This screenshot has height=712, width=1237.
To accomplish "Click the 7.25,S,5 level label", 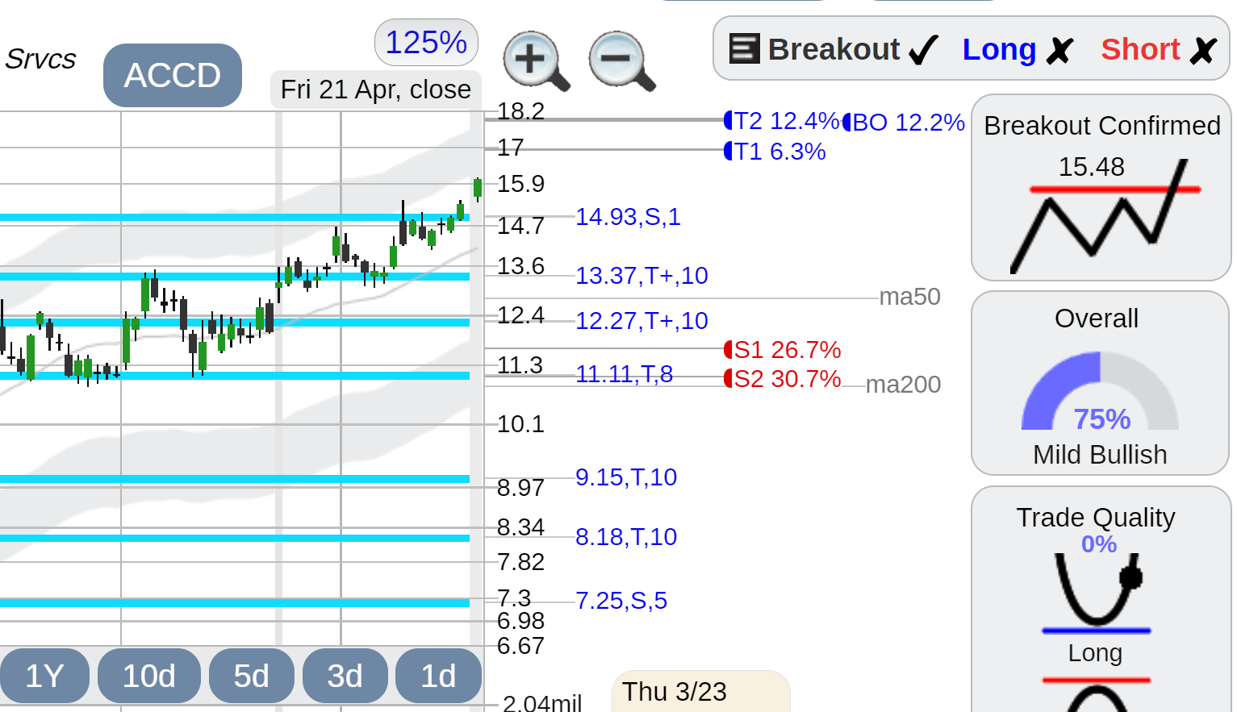I will (621, 601).
